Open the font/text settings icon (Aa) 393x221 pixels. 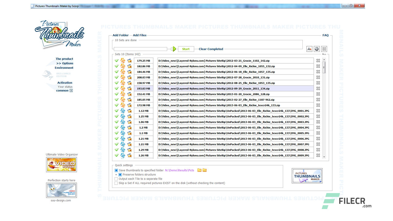click(309, 49)
